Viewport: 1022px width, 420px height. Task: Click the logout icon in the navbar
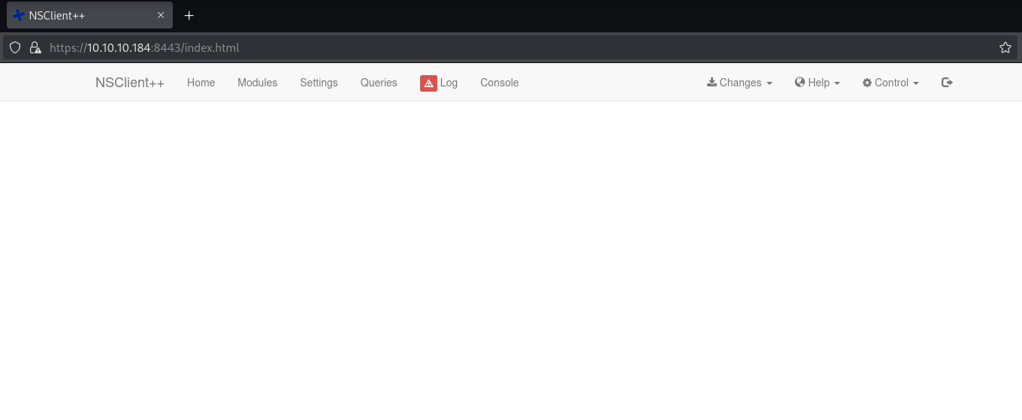[947, 83]
